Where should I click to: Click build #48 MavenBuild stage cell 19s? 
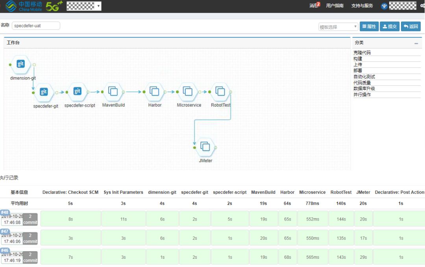coord(263,219)
